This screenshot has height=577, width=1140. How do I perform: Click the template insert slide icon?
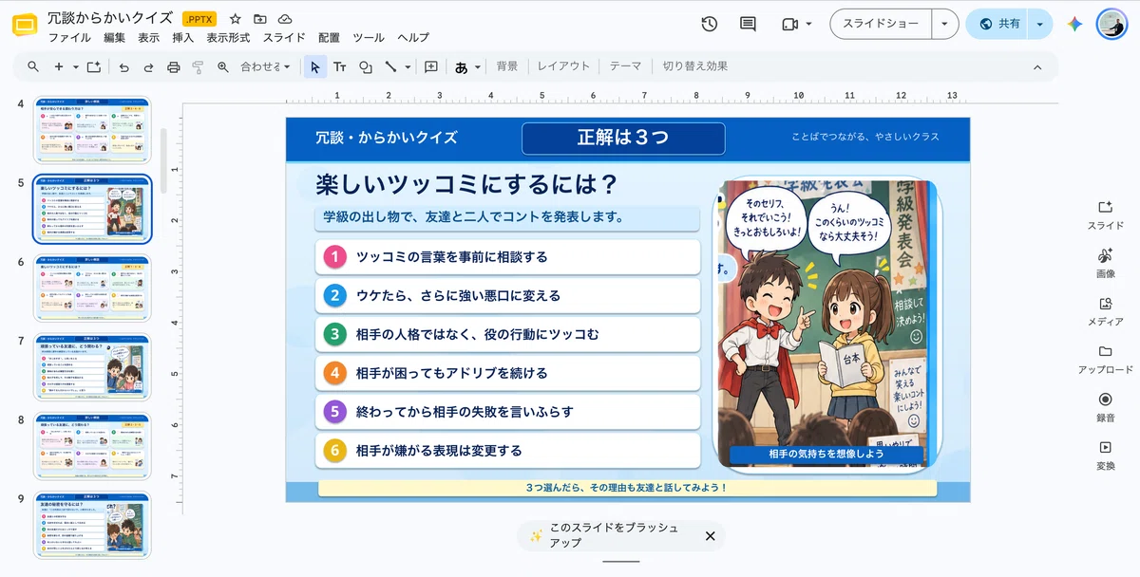pos(93,66)
